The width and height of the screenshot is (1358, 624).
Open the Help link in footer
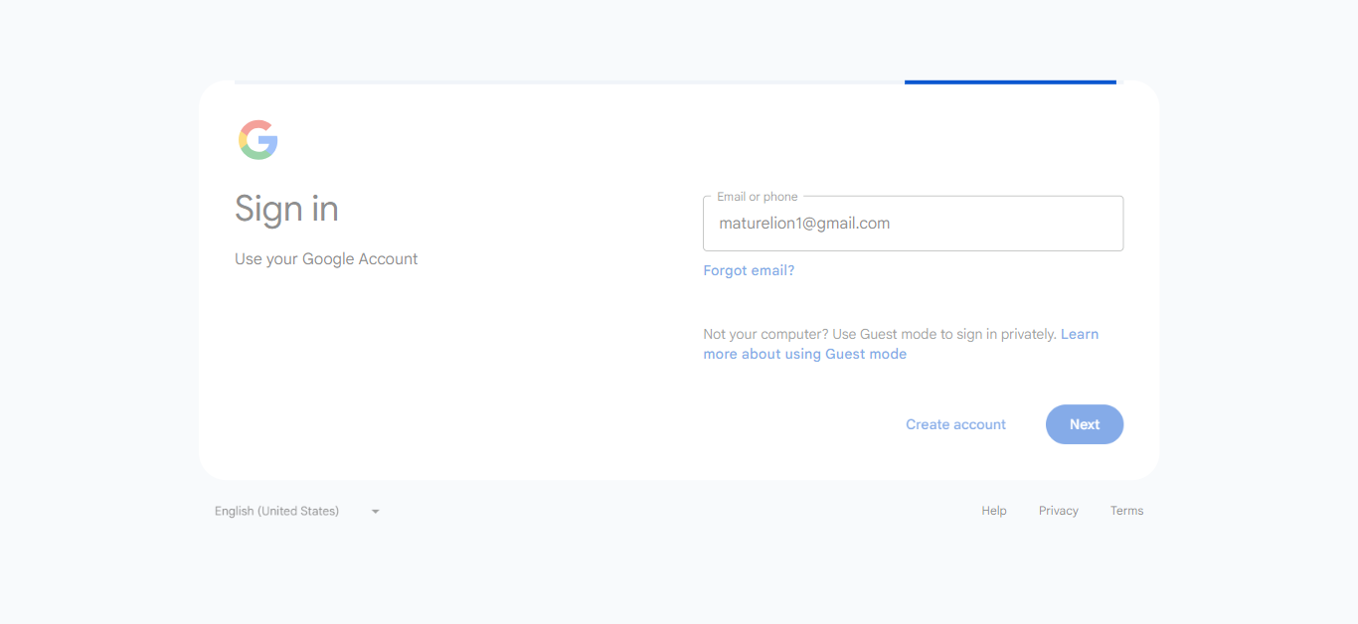(994, 511)
